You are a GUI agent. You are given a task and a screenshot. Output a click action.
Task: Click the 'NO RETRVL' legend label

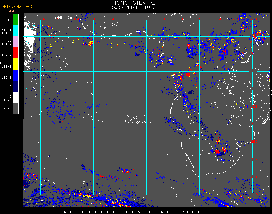6,98
